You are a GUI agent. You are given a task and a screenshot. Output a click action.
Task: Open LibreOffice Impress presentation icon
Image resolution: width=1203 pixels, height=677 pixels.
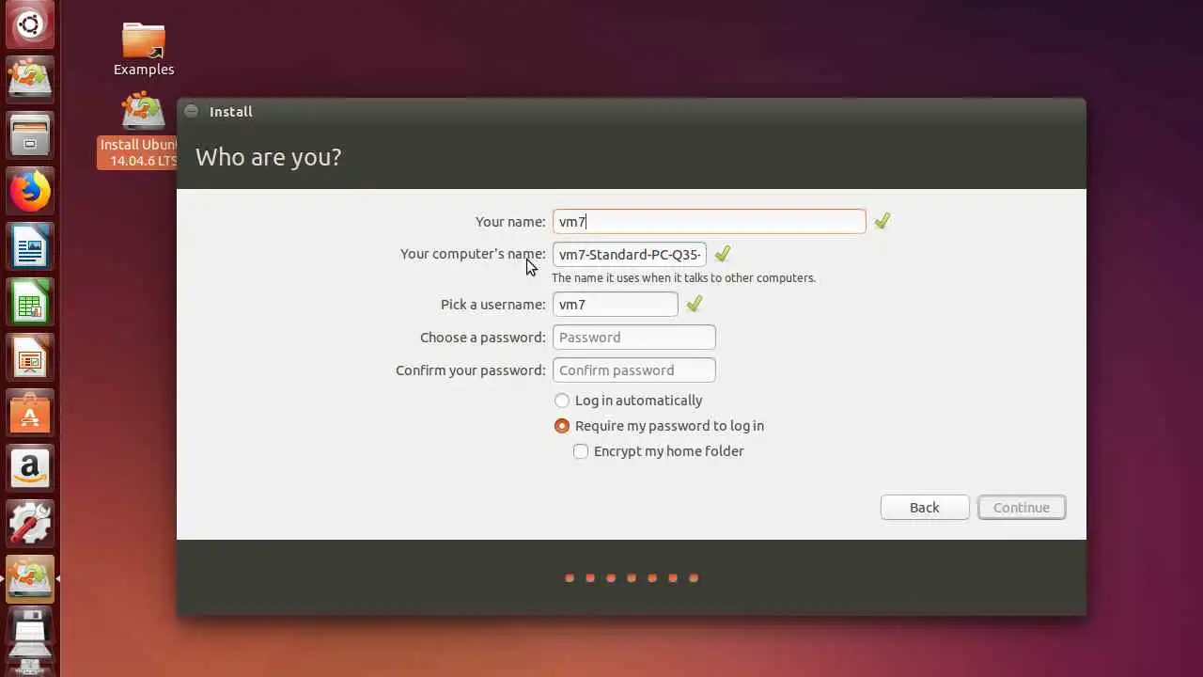30,357
